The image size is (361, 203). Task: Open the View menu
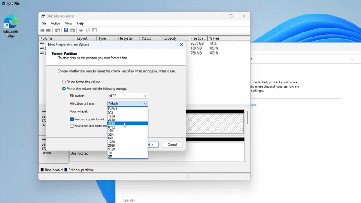[x=69, y=23]
